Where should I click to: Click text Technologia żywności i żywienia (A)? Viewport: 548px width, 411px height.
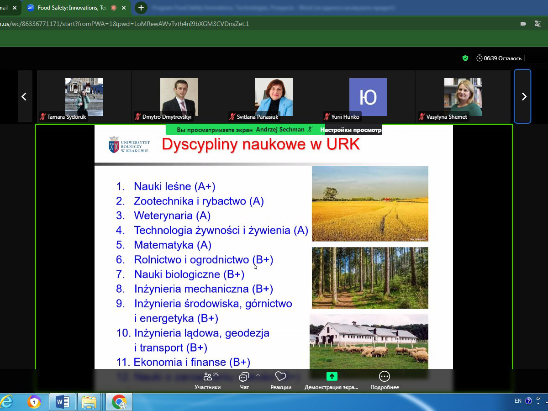(x=221, y=230)
